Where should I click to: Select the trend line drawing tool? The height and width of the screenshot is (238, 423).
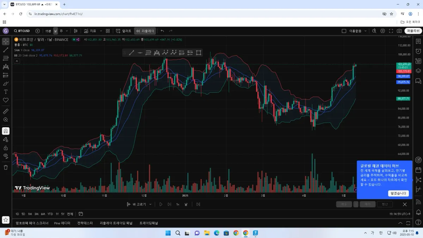pyautogui.click(x=6, y=50)
